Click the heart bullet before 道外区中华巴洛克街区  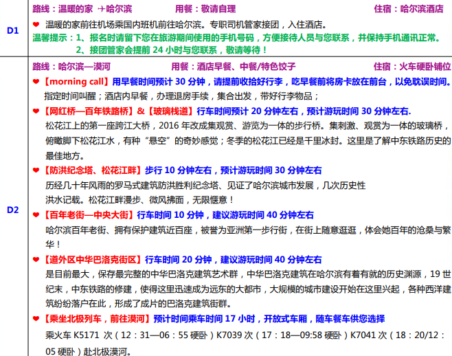tap(36, 260)
